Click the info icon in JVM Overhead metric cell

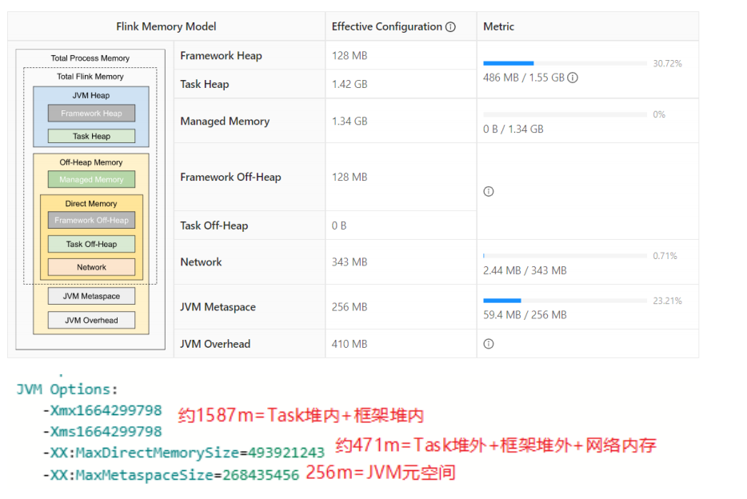click(489, 344)
